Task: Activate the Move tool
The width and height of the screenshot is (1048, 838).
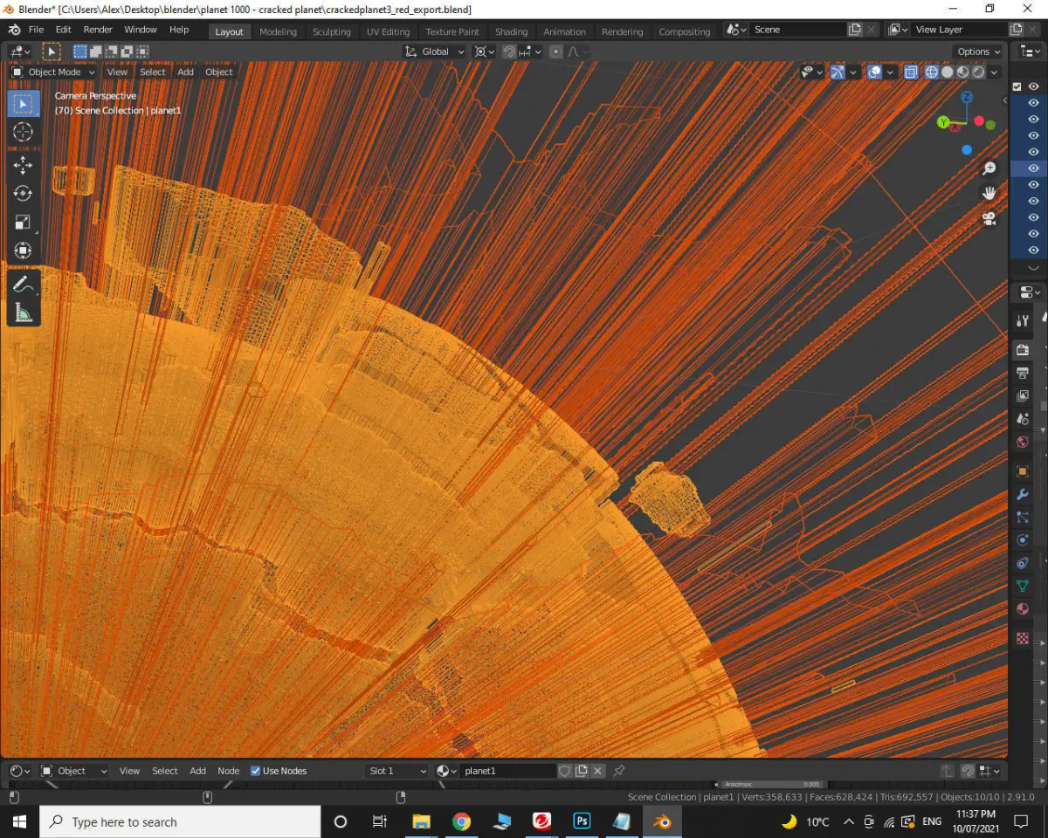Action: (x=24, y=165)
